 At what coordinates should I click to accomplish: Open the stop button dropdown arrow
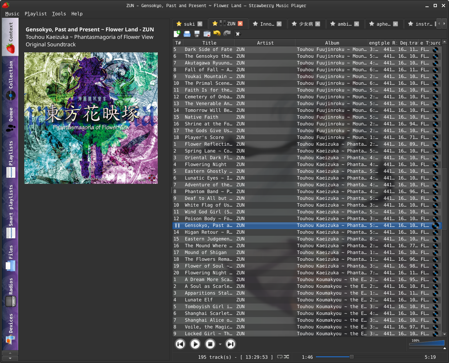coord(220,344)
